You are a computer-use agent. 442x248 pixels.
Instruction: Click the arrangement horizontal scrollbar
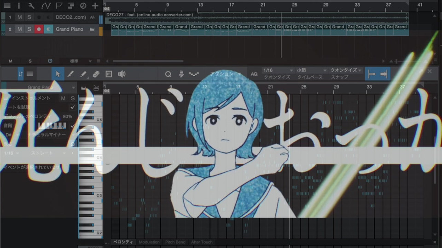point(148,61)
